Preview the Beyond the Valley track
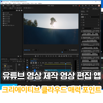 coord(82,38)
